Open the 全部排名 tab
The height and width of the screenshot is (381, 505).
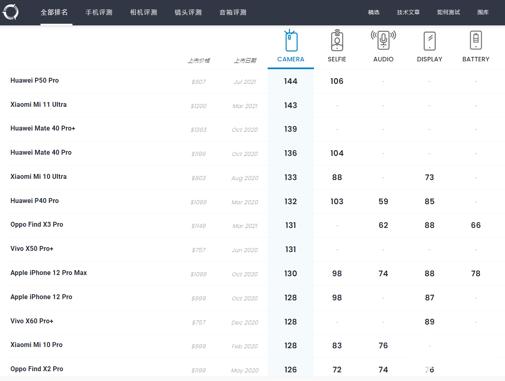click(x=54, y=12)
